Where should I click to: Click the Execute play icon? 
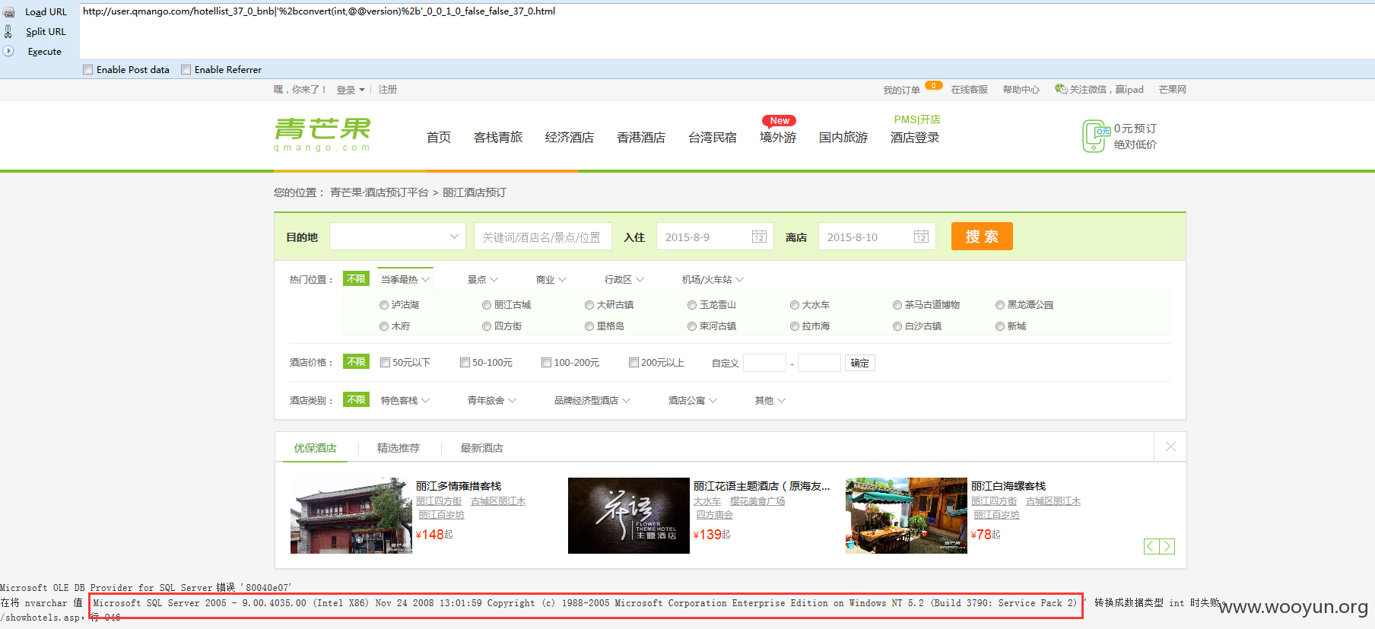(8, 51)
